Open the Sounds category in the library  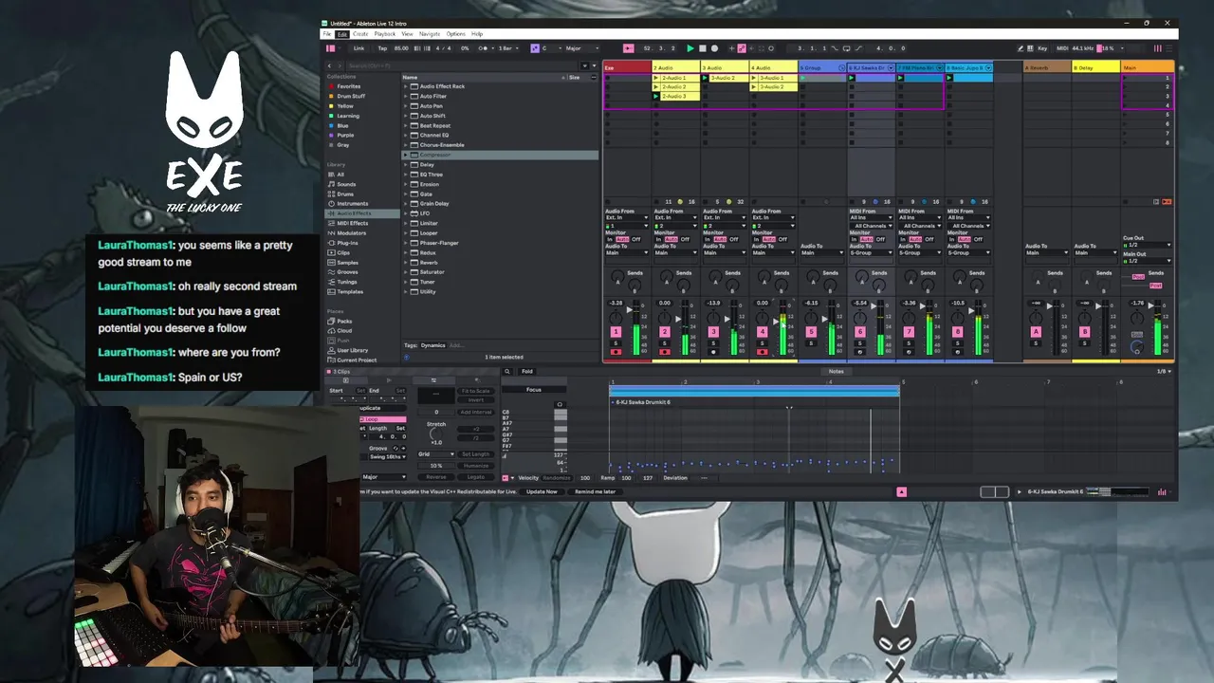tap(346, 184)
